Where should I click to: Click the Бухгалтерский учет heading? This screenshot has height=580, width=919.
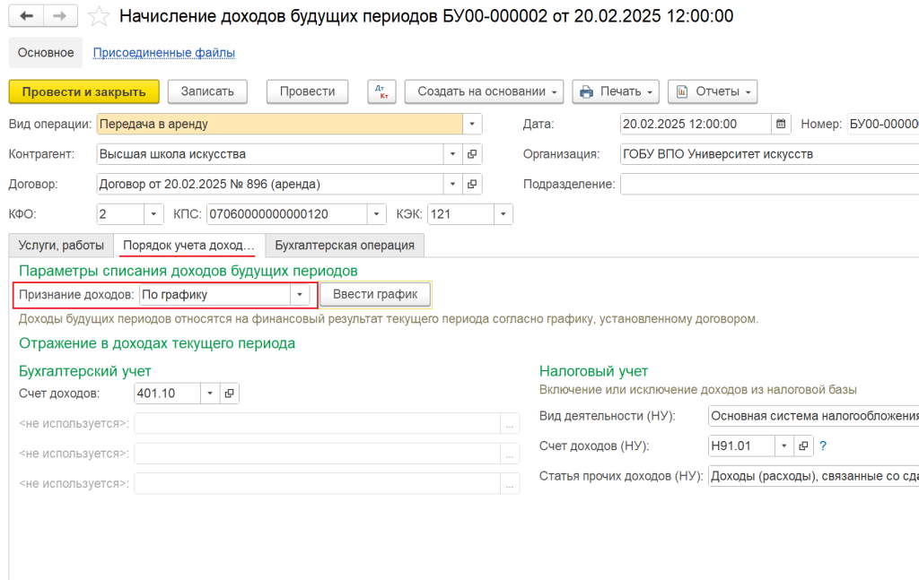click(x=85, y=371)
